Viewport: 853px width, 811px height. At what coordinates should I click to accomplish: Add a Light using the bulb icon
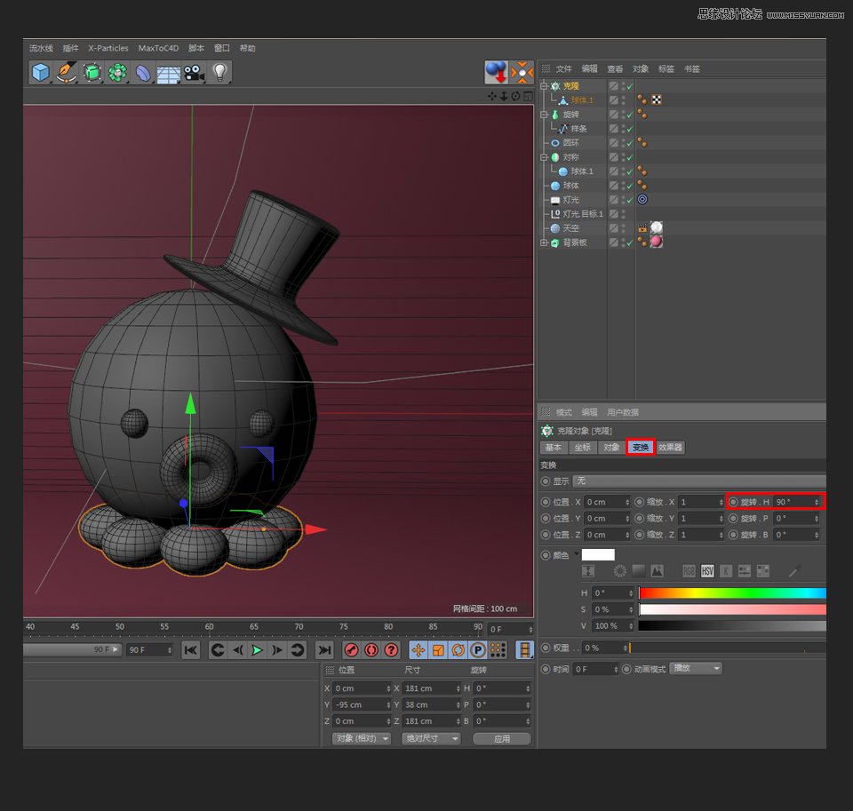220,73
